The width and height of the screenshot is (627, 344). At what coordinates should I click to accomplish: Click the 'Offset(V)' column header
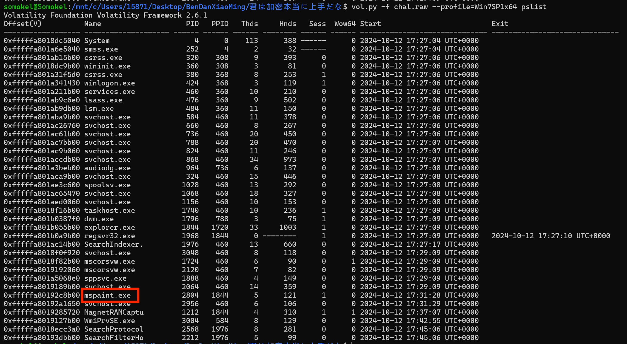click(23, 24)
